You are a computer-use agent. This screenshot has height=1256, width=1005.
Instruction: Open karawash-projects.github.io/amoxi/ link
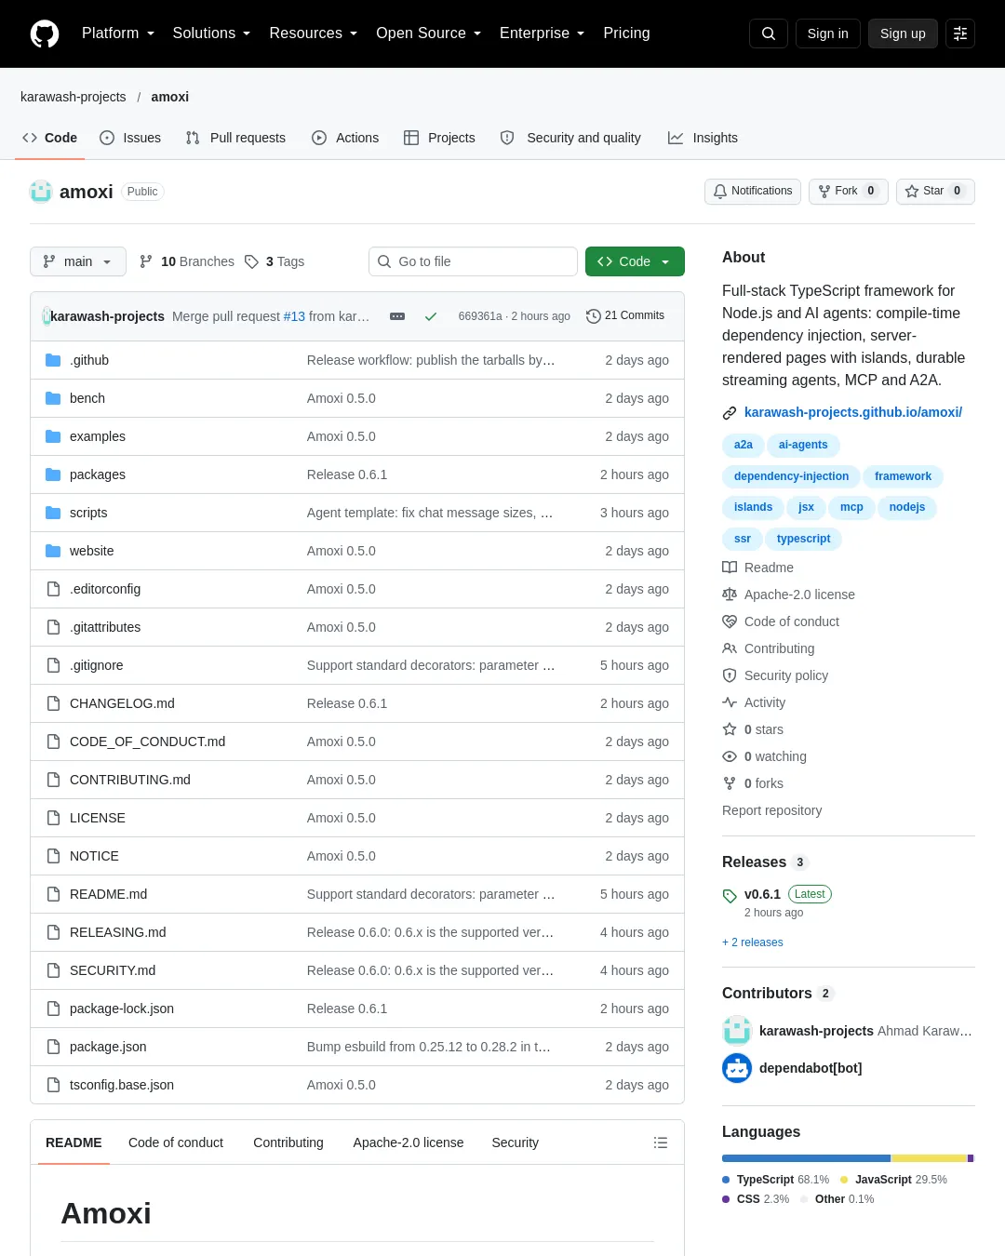(x=853, y=412)
